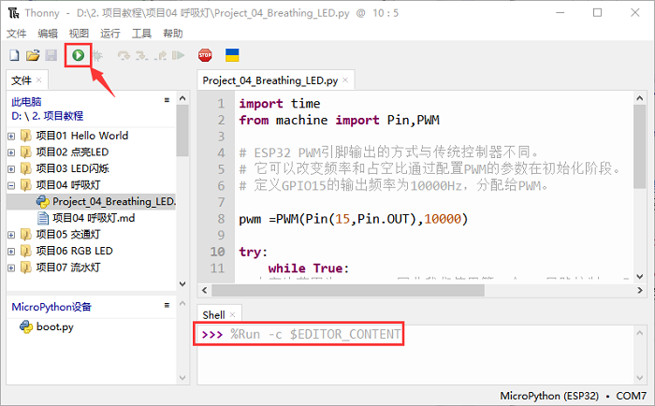This screenshot has height=406, width=655.
Task: Open the 运行 menu
Action: pyautogui.click(x=109, y=33)
